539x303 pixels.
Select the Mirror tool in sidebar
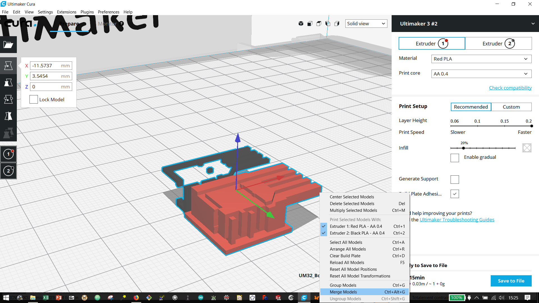(8, 116)
